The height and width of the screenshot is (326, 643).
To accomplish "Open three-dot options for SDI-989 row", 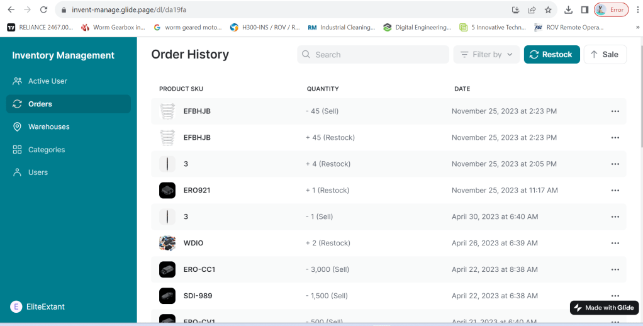I will point(615,296).
